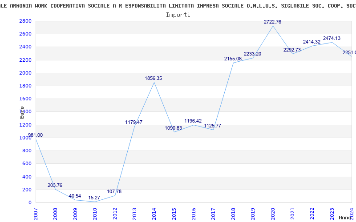The width and height of the screenshot is (356, 222).
Task: Select the 2155.08 data label
Action: pyautogui.click(x=233, y=59)
